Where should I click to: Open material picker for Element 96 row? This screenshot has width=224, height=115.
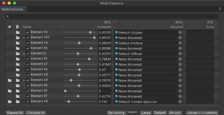(180, 59)
